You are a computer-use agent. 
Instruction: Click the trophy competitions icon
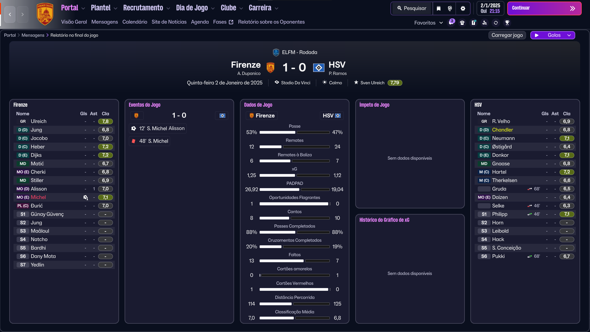click(x=507, y=23)
